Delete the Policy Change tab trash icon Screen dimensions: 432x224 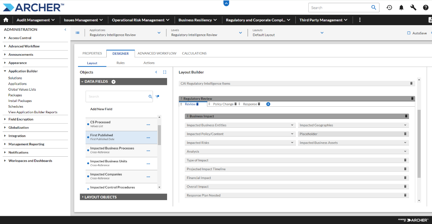(x=235, y=104)
